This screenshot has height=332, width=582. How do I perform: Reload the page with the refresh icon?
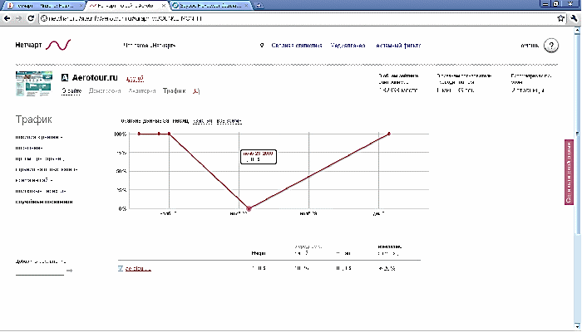[43, 17]
